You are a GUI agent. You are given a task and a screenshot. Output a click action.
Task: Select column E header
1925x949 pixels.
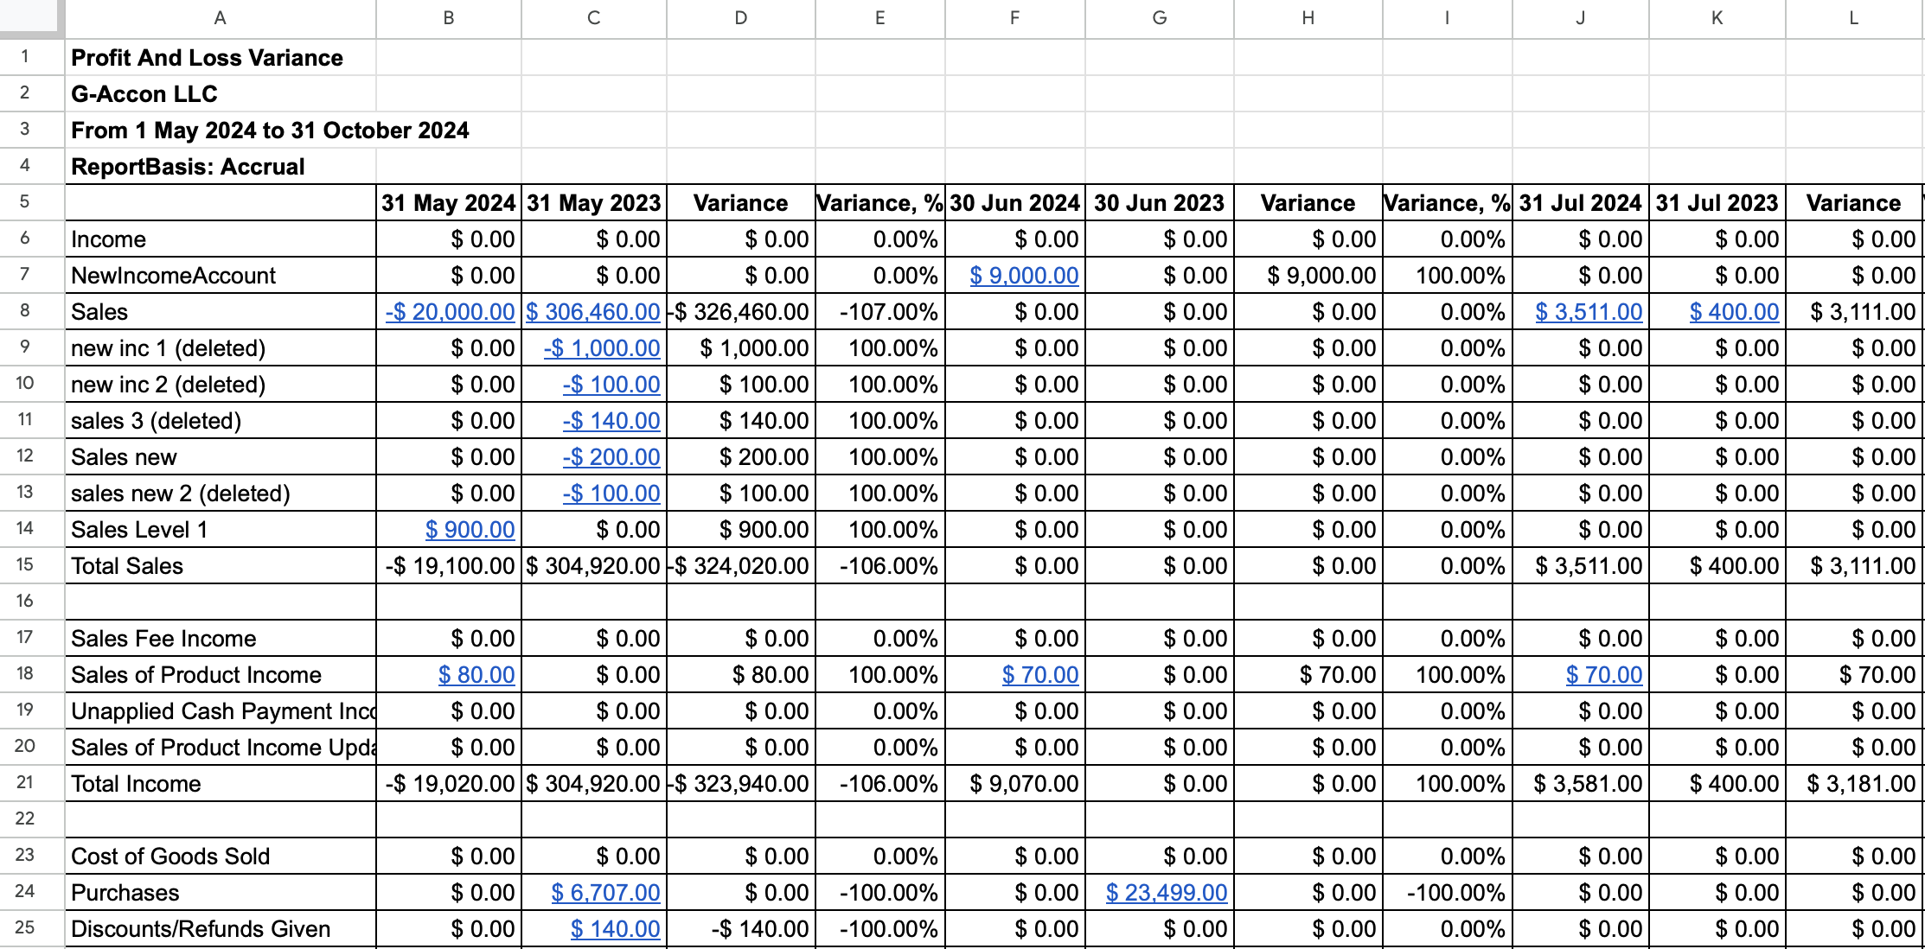pos(880,18)
